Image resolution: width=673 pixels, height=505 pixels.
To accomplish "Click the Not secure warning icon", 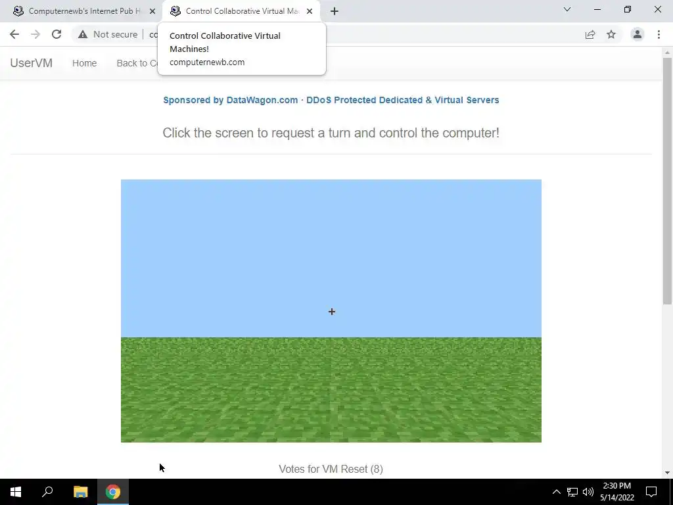I will pyautogui.click(x=83, y=34).
